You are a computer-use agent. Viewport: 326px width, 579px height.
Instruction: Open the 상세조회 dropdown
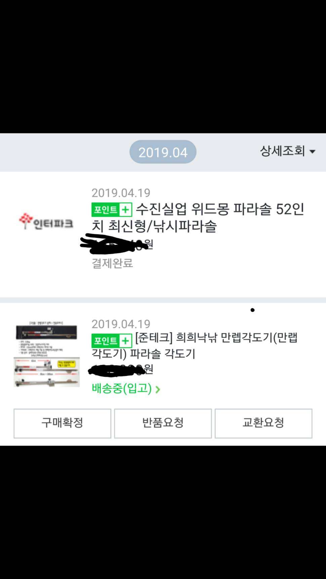pyautogui.click(x=287, y=151)
